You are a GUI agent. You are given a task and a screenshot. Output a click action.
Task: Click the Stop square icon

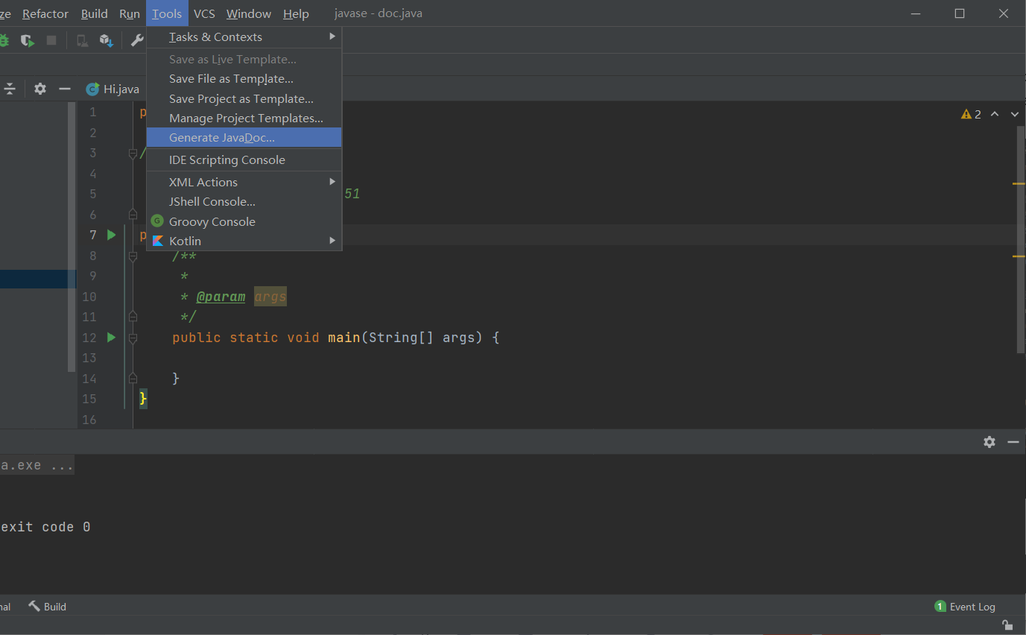coord(51,40)
